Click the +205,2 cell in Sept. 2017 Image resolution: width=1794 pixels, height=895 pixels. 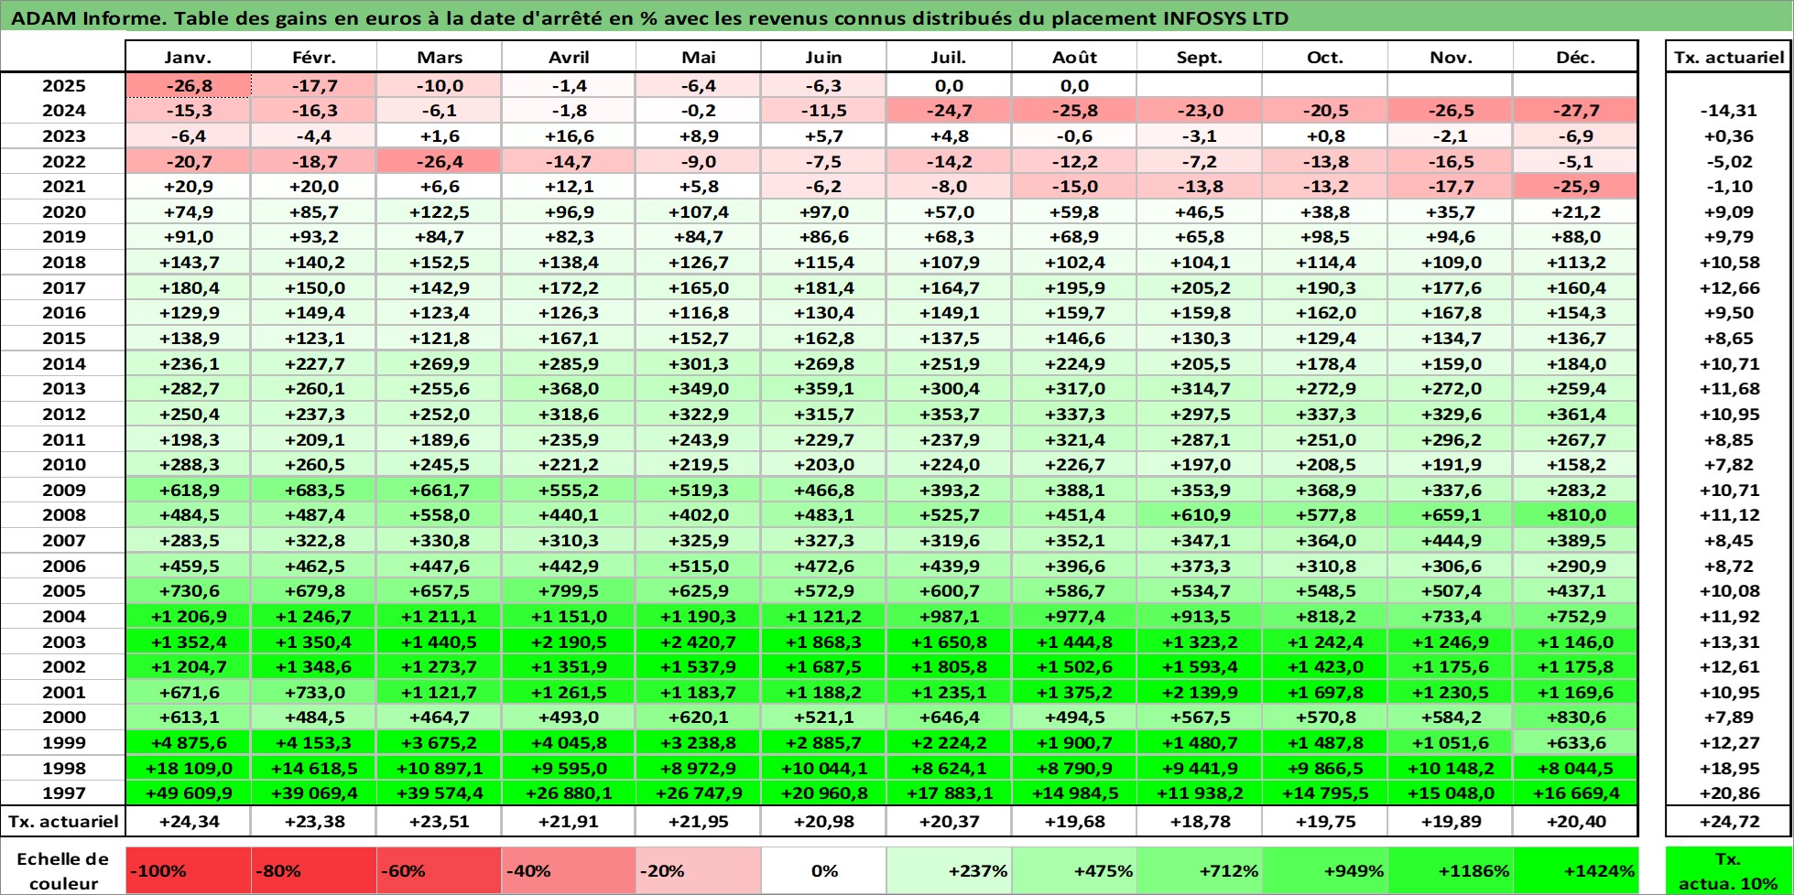click(1200, 287)
